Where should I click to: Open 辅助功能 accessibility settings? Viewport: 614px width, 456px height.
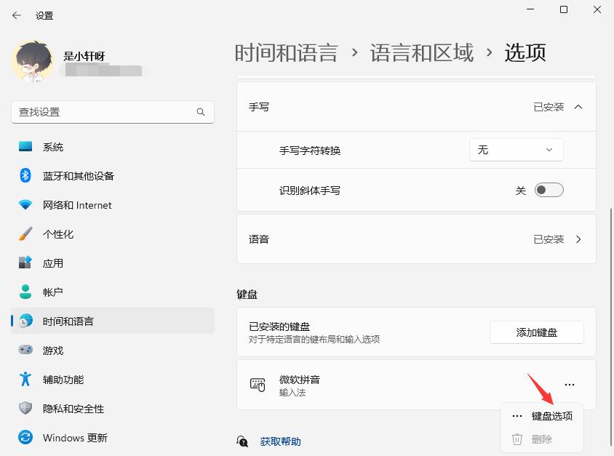63,380
